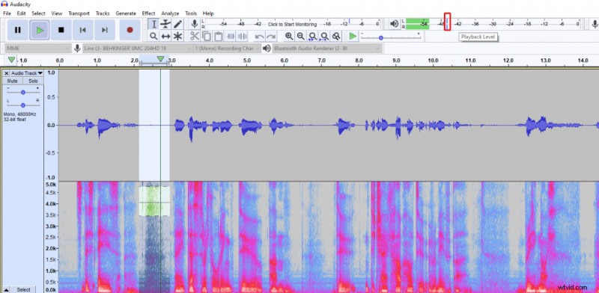
Task: Open the 1 (Mono) Recording Channels dropdown
Action: coord(228,49)
